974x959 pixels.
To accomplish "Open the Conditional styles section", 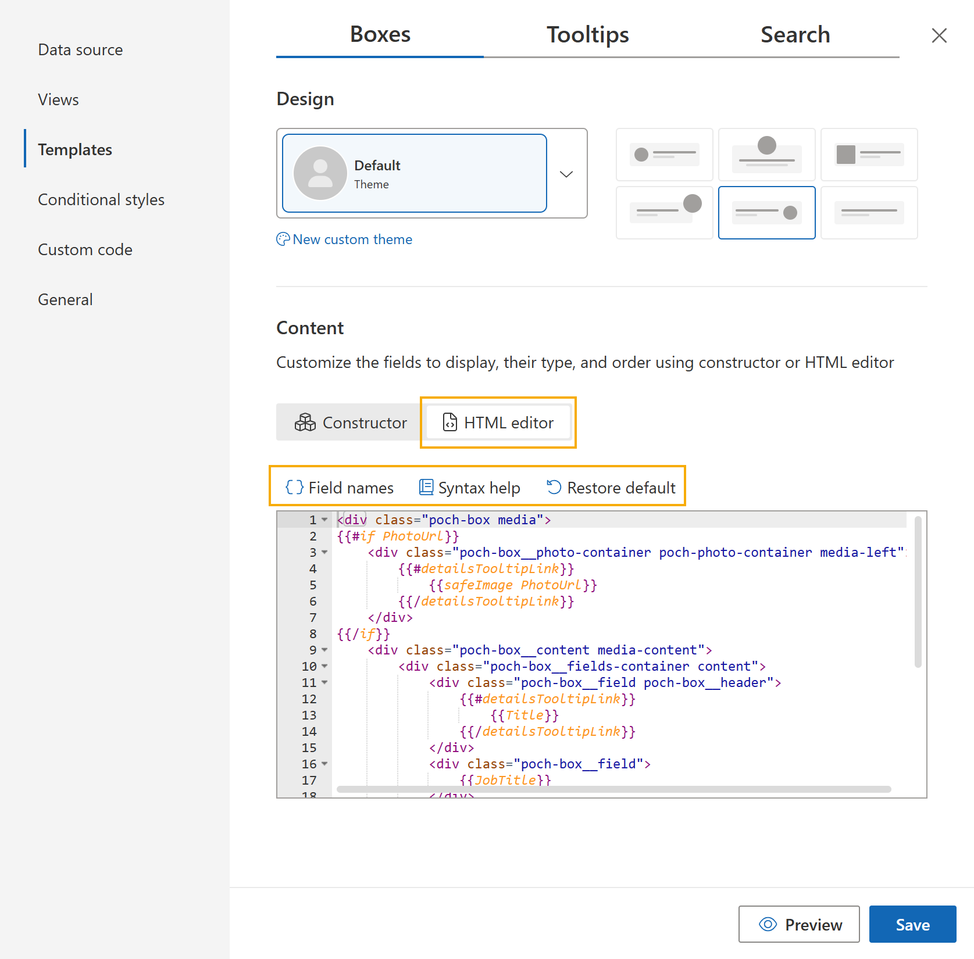I will (x=101, y=199).
